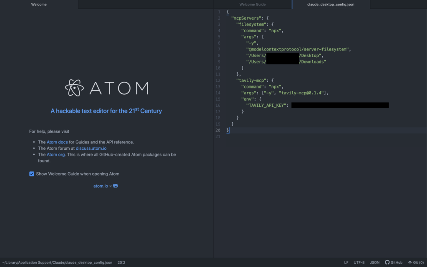Follow the Atom org link
Screen dimensions: 427x267
tap(56, 154)
